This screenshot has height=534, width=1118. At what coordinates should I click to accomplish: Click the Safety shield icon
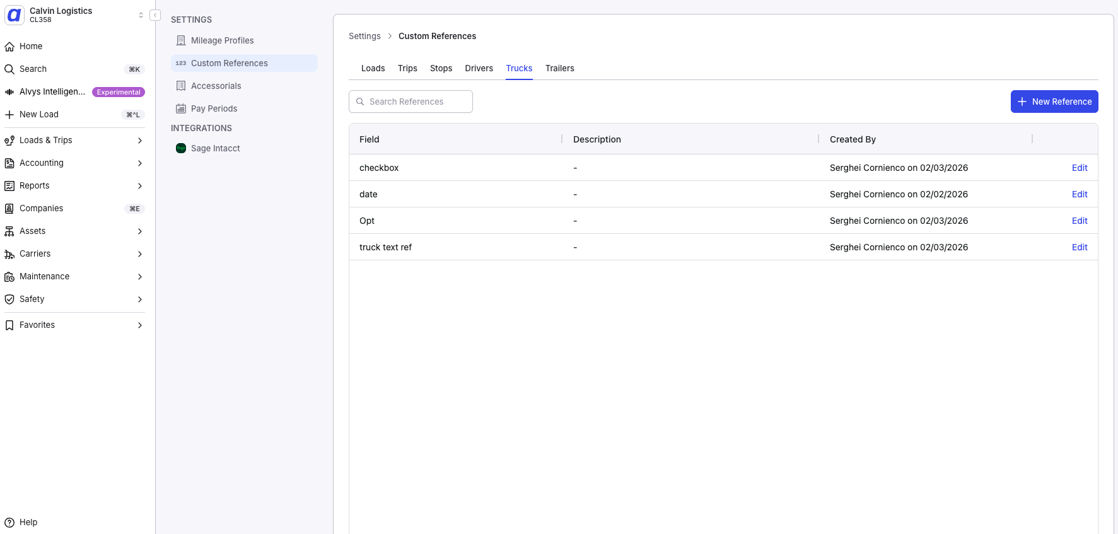pyautogui.click(x=9, y=299)
